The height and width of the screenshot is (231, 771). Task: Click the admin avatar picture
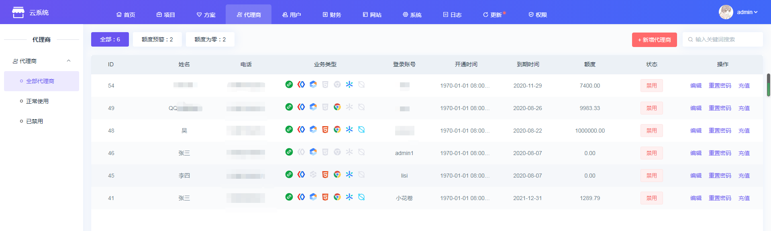click(x=726, y=12)
